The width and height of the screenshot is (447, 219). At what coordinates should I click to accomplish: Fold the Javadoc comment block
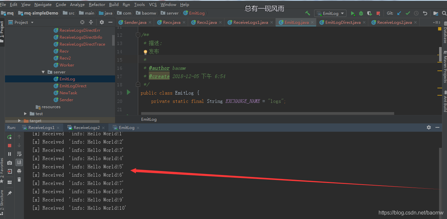click(x=138, y=35)
